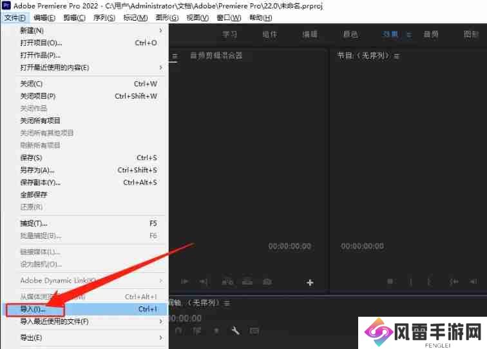The width and height of the screenshot is (487, 349).
Task: Open the 编辑(E) menu
Action: 44,17
